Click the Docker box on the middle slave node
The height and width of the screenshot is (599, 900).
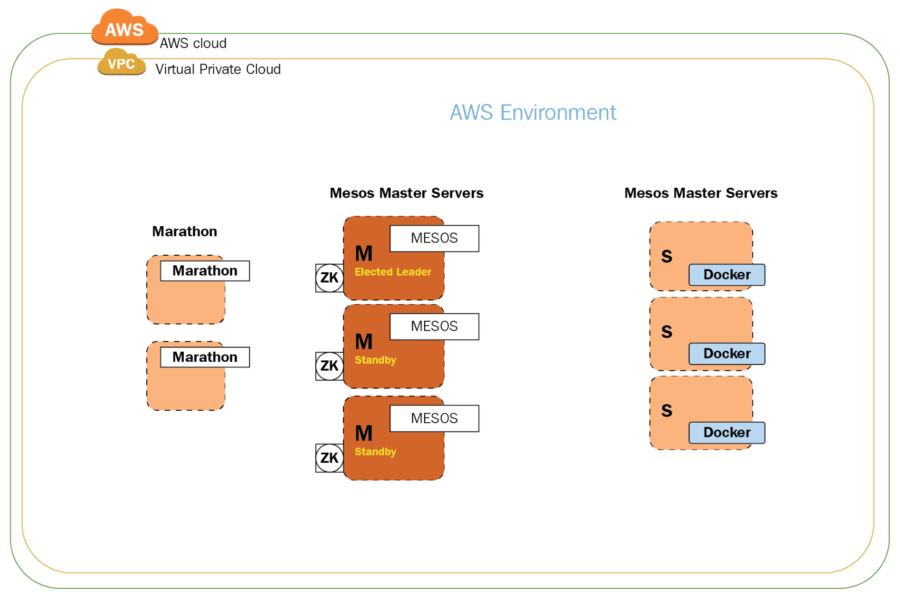(x=727, y=353)
